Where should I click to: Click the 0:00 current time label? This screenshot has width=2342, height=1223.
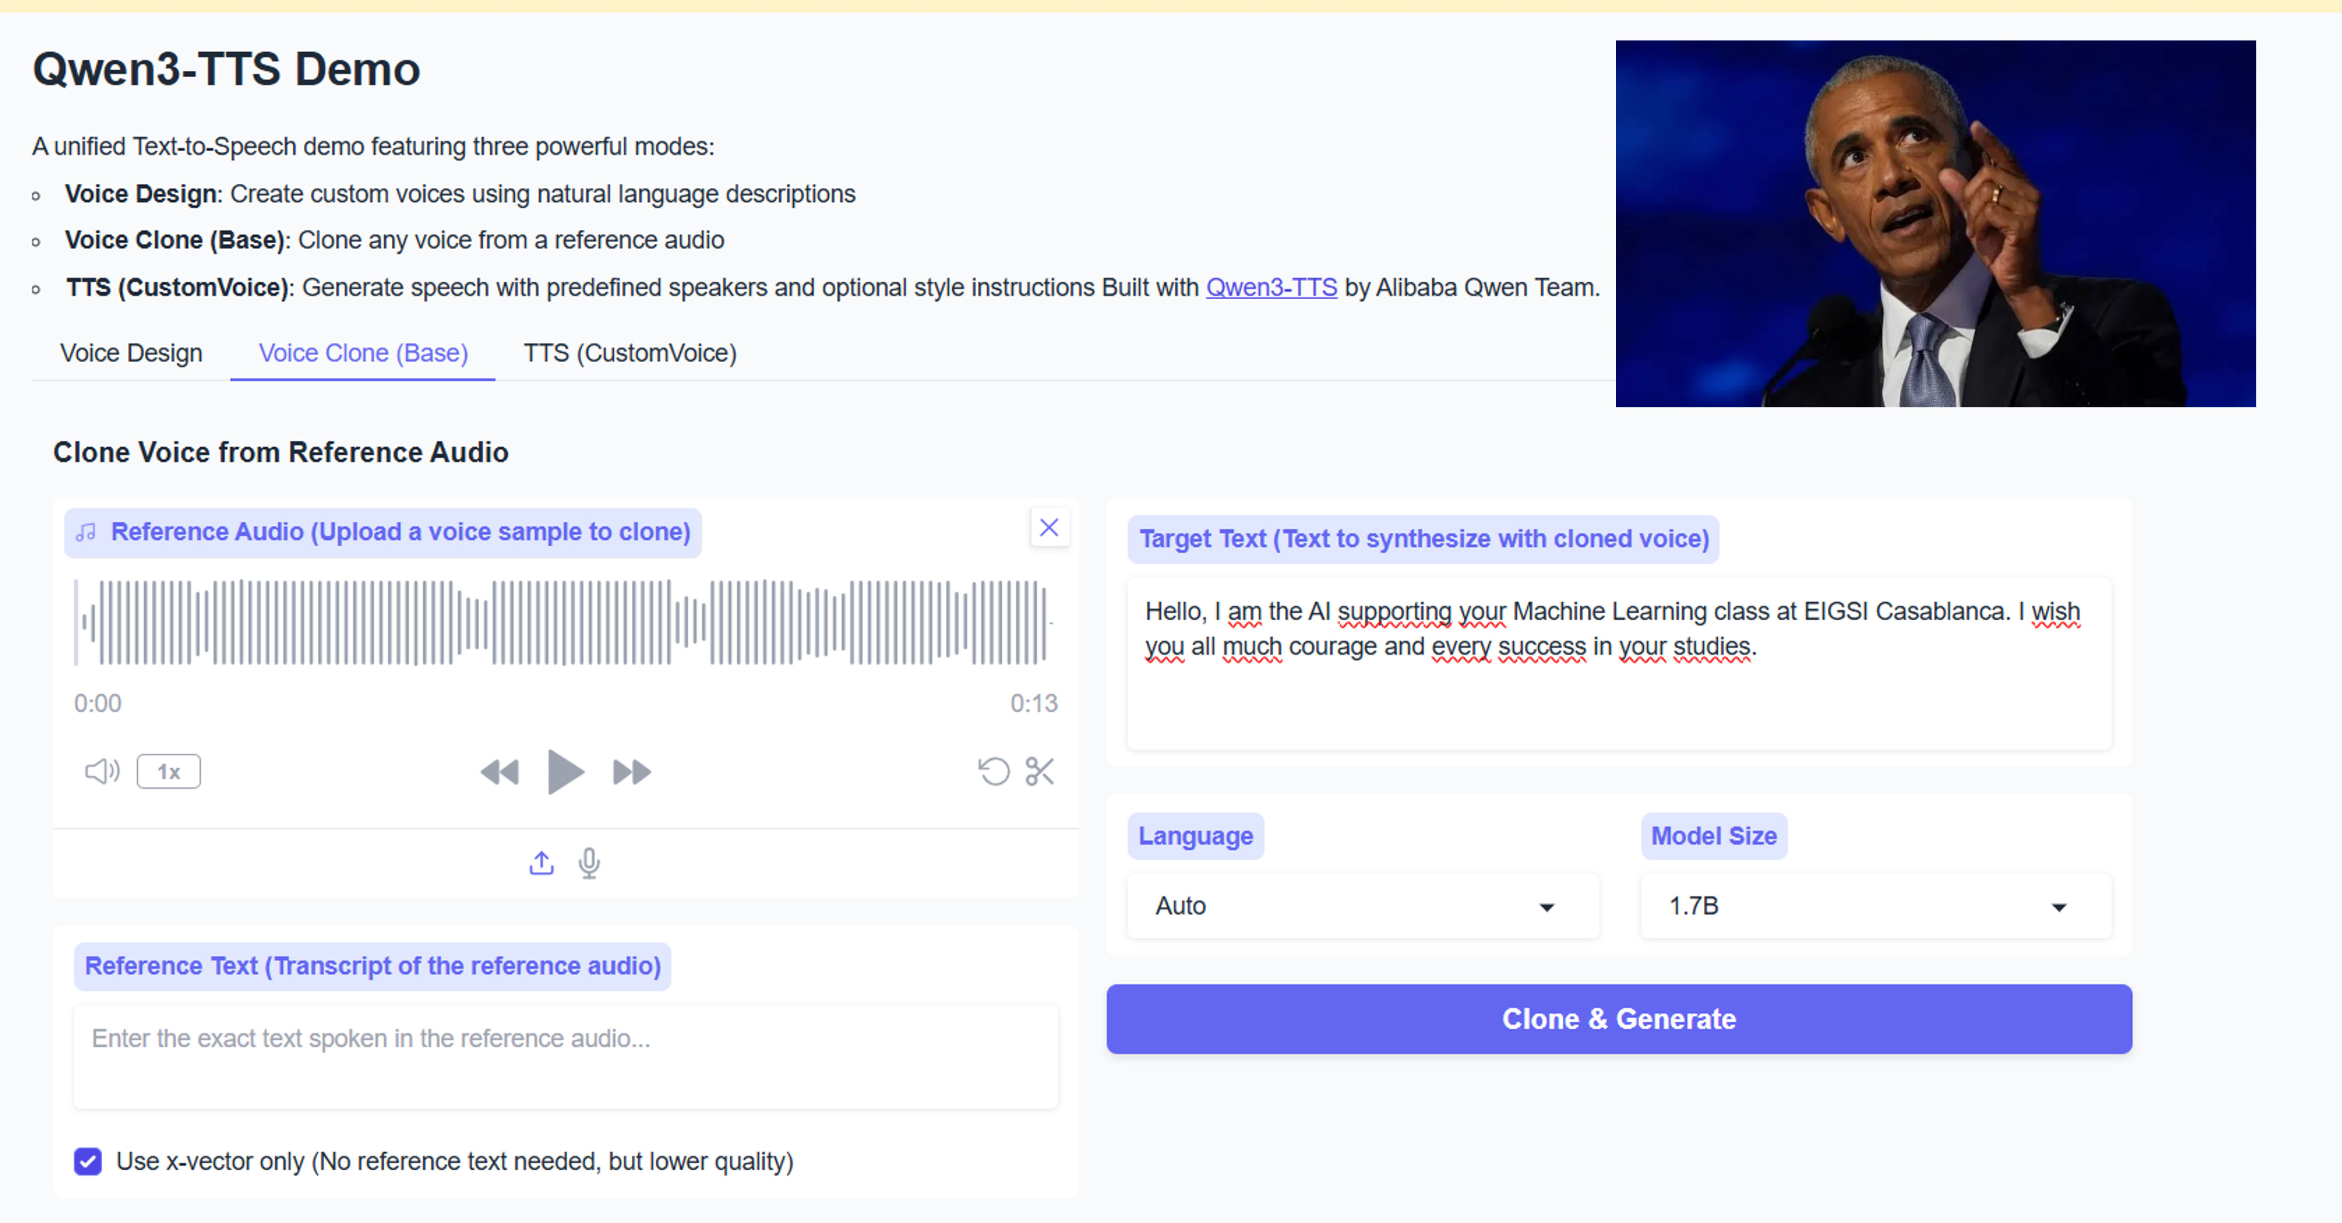97,703
